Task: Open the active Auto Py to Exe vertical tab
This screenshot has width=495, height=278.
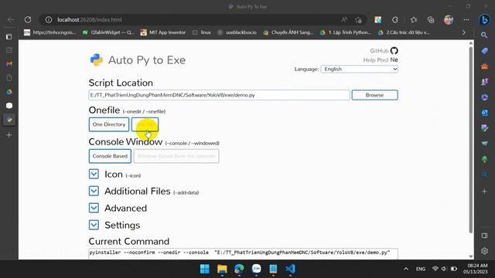Action: click(9, 120)
